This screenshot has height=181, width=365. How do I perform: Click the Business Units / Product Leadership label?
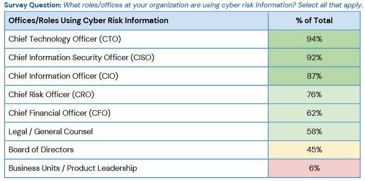(73, 168)
